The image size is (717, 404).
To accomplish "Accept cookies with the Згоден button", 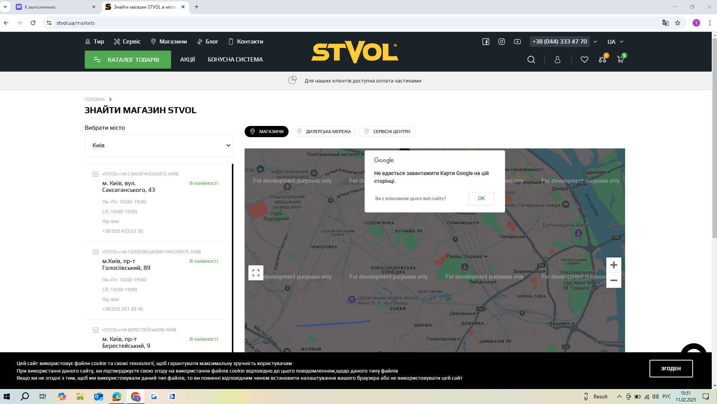I will click(671, 368).
